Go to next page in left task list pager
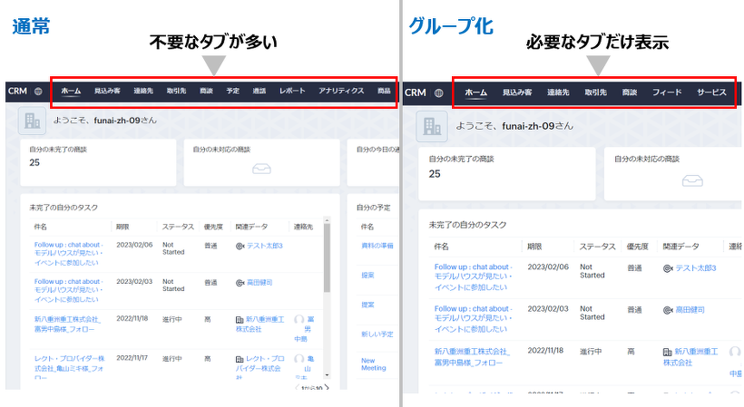 tap(329, 388)
